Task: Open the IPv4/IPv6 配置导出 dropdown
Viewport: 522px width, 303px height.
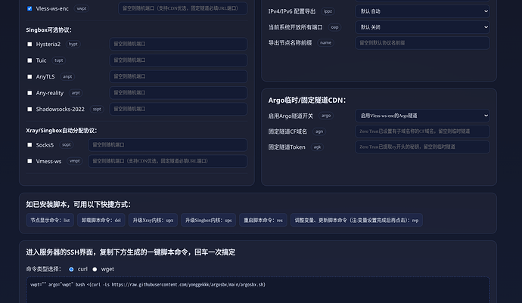Action: pos(422,11)
